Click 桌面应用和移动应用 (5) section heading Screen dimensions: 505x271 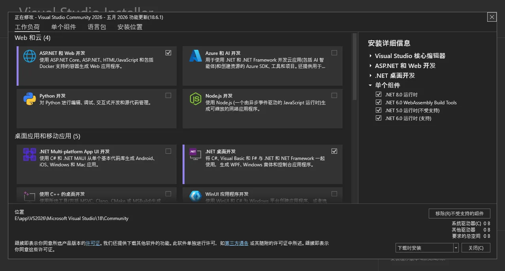coord(47,136)
